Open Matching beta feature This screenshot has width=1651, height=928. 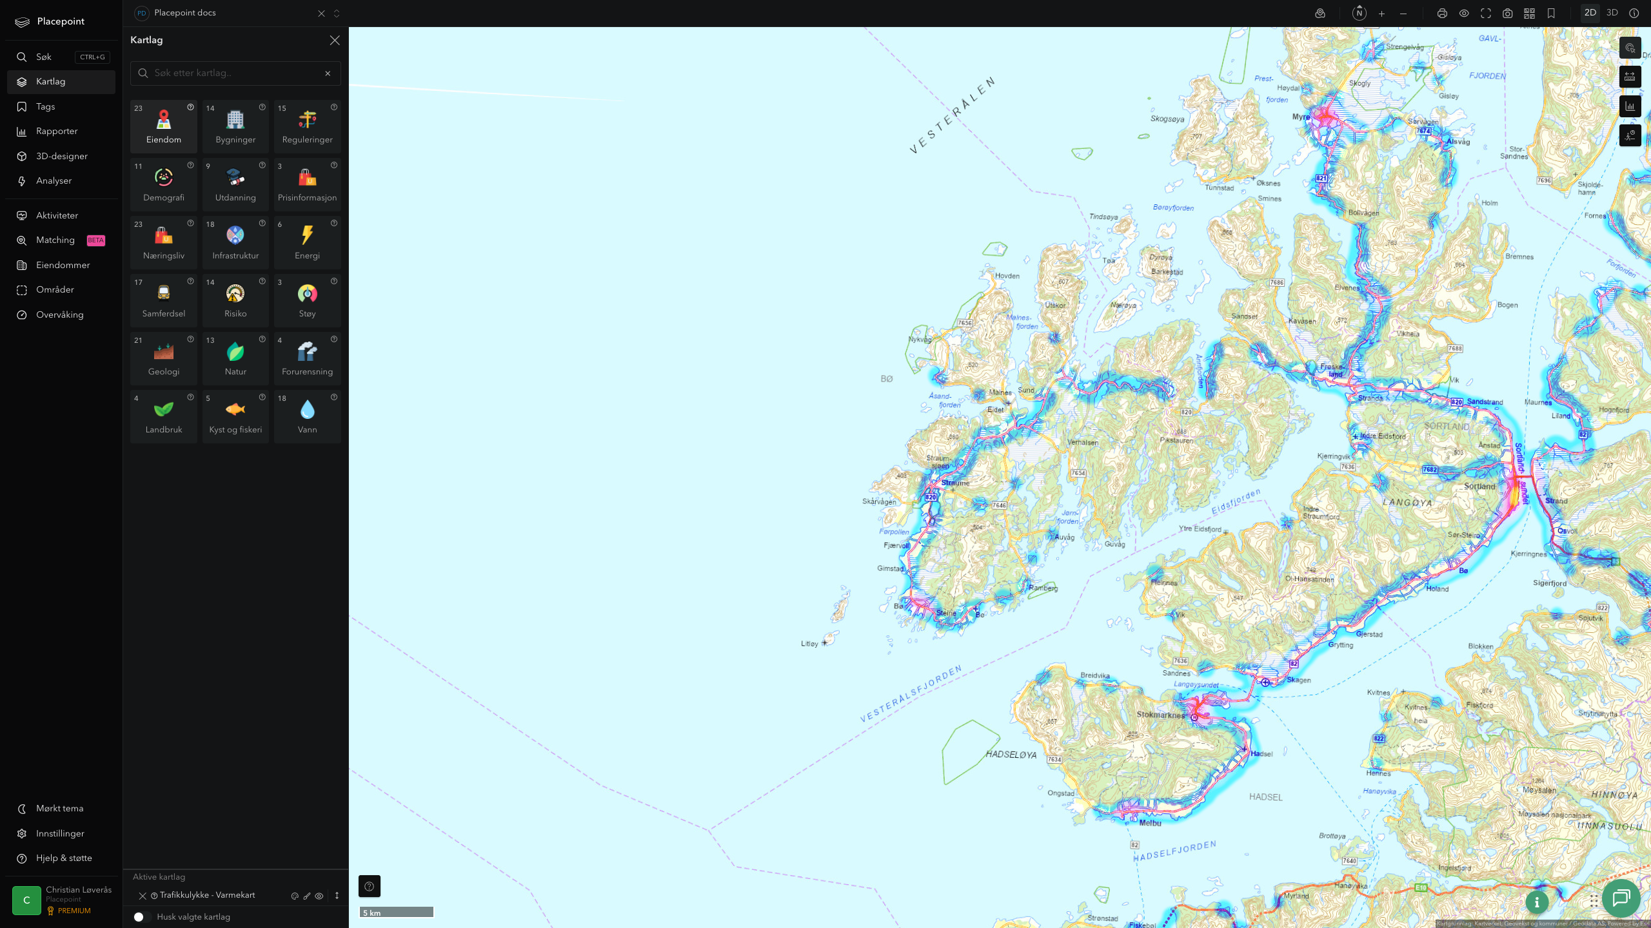[61, 240]
